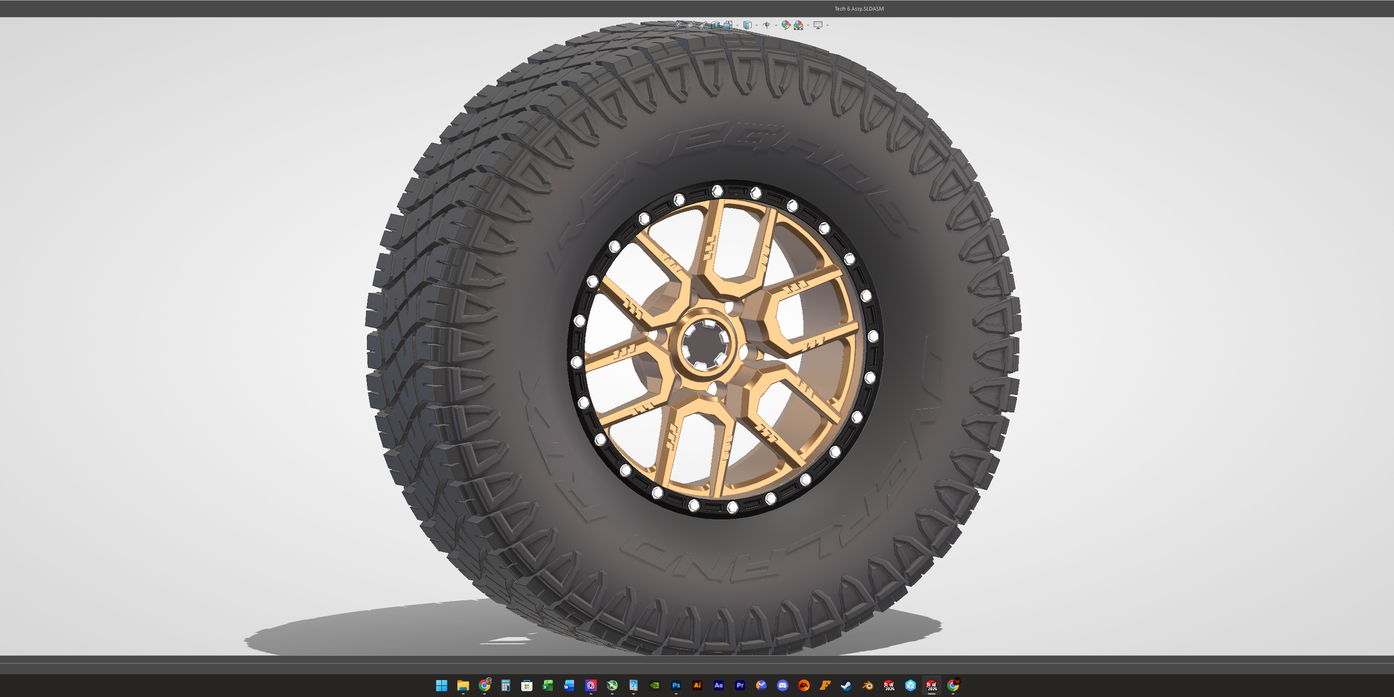The image size is (1394, 697).
Task: Launch Illustrator from the taskbar
Action: click(x=698, y=685)
